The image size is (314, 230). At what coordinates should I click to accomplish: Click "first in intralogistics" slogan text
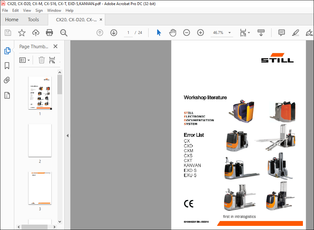(239, 217)
